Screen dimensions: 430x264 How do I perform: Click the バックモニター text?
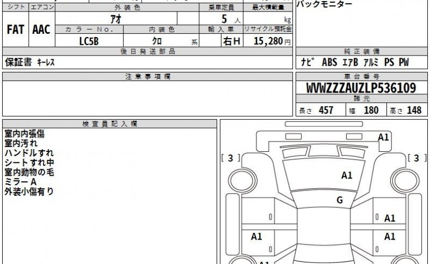tap(324, 4)
